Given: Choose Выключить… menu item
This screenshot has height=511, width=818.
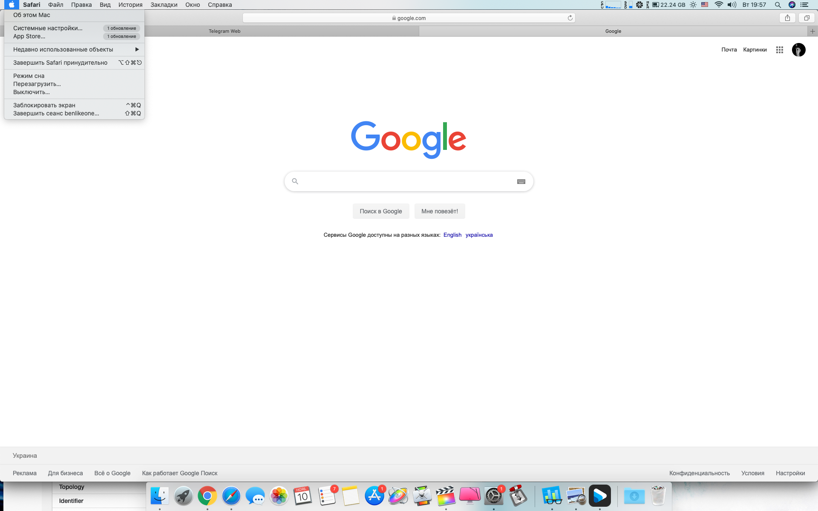Looking at the screenshot, I should (x=74, y=92).
